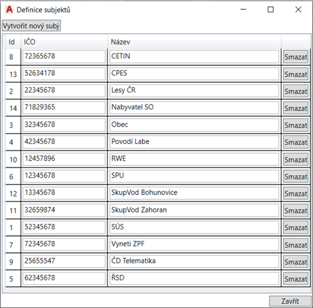Click the Zavřít button

tap(290, 301)
